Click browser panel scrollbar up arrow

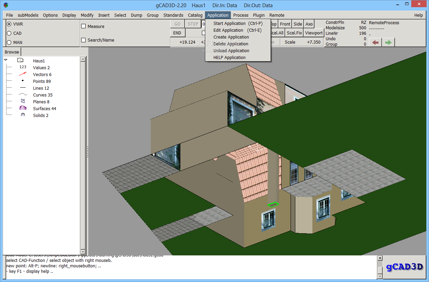coord(83,59)
